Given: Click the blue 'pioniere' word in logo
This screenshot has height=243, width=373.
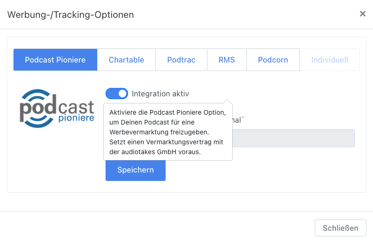Looking at the screenshot, I should 76,118.
